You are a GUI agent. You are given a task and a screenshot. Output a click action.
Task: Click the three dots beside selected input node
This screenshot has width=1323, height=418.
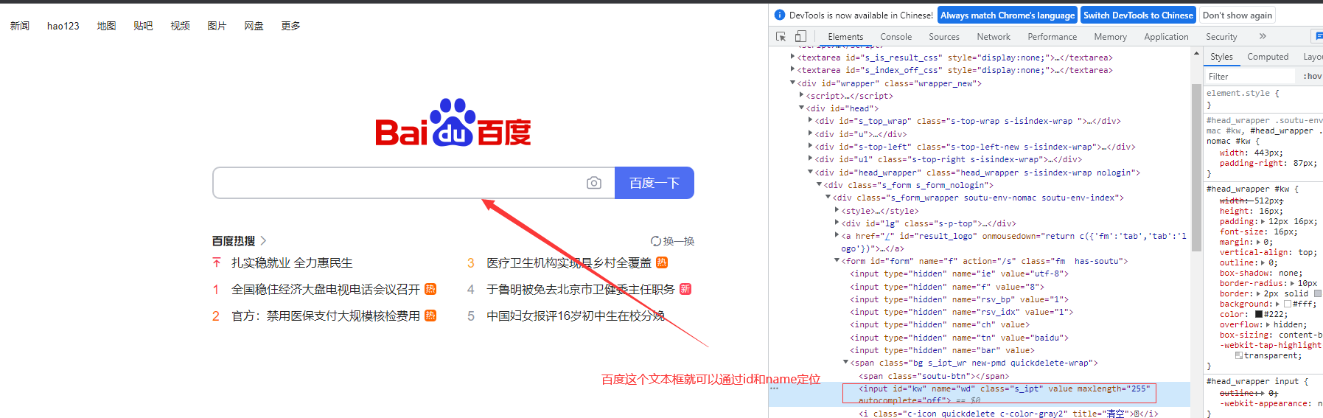(x=774, y=389)
